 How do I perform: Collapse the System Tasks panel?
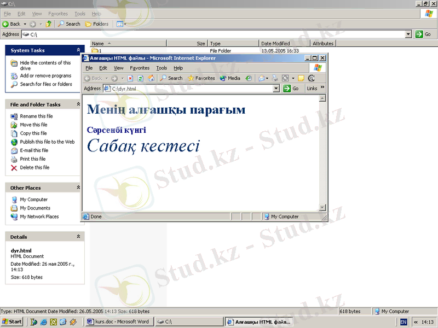78,50
